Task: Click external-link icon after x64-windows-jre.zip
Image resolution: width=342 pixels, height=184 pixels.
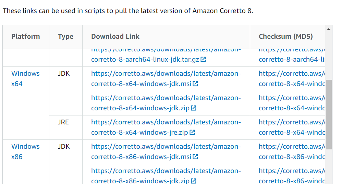Action: (192, 133)
